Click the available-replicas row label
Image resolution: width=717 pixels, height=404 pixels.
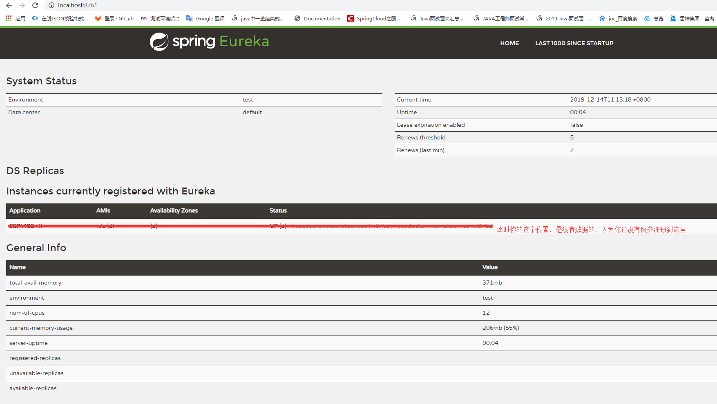[33, 389]
